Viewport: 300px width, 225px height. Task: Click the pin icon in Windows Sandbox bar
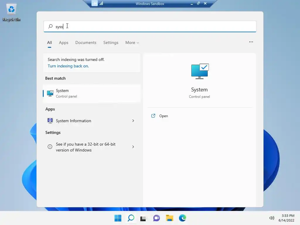pos(95,3)
